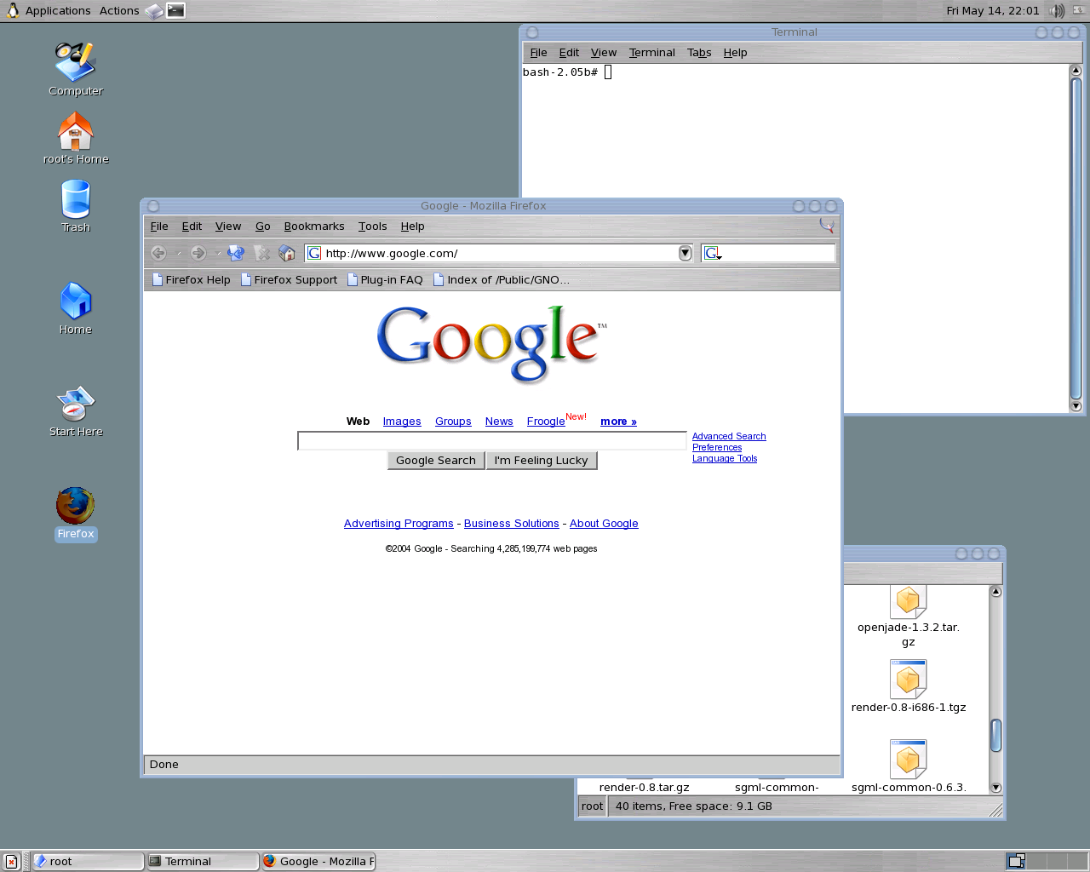Click the file manager scrollbar thumb
Viewport: 1090px width, 872px height.
996,736
